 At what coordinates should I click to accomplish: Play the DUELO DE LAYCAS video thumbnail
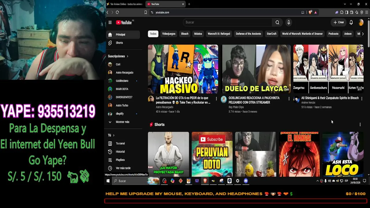[x=256, y=69]
